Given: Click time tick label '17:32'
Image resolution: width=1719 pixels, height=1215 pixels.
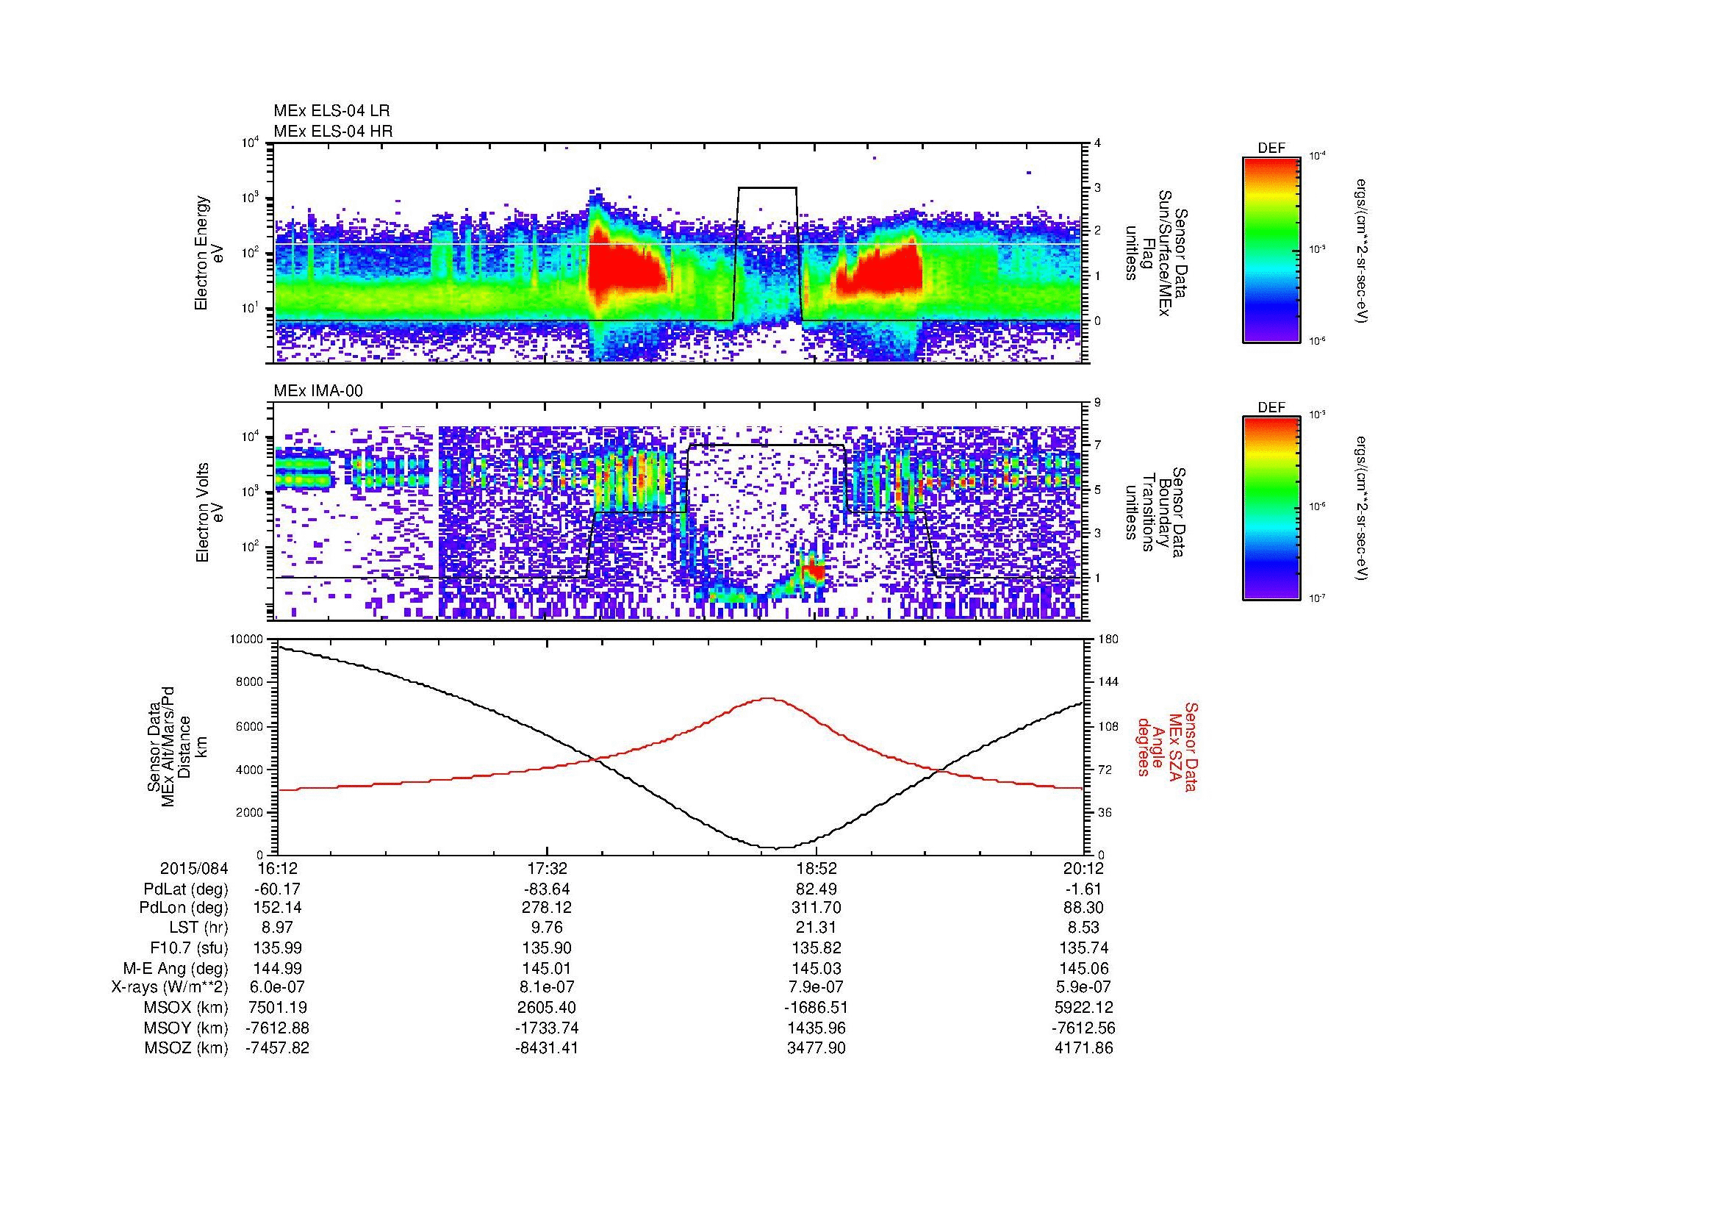Looking at the screenshot, I should [548, 868].
